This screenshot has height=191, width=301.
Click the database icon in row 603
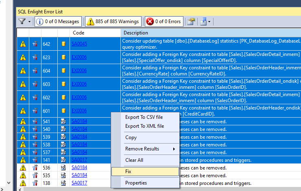point(63,84)
